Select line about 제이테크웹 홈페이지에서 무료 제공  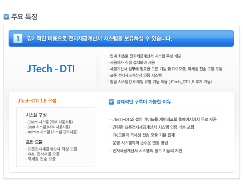coord(164,119)
